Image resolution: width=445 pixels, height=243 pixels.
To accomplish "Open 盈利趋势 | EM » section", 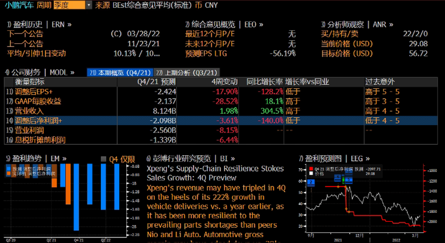I will tap(36, 158).
